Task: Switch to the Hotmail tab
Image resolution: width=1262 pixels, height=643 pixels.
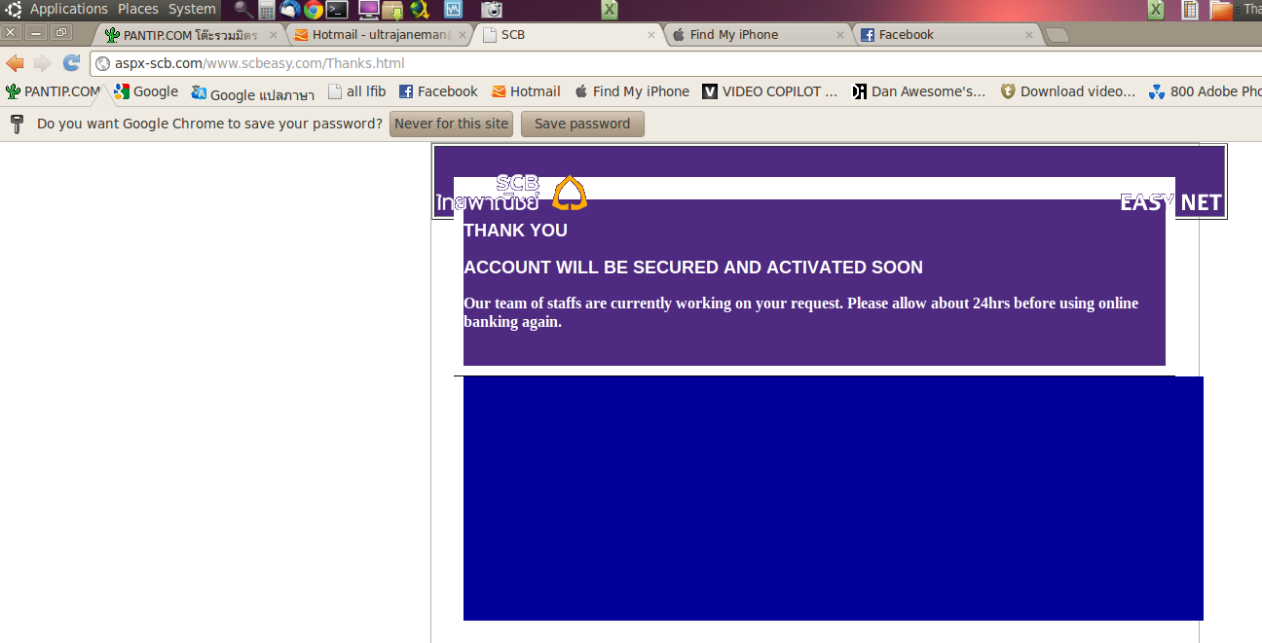Action: click(380, 35)
